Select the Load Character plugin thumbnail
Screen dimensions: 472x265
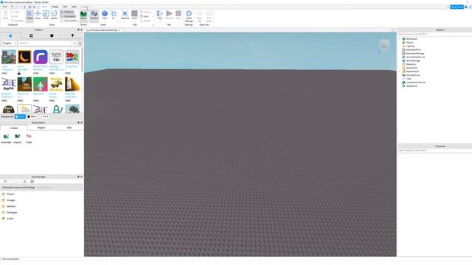[8, 57]
